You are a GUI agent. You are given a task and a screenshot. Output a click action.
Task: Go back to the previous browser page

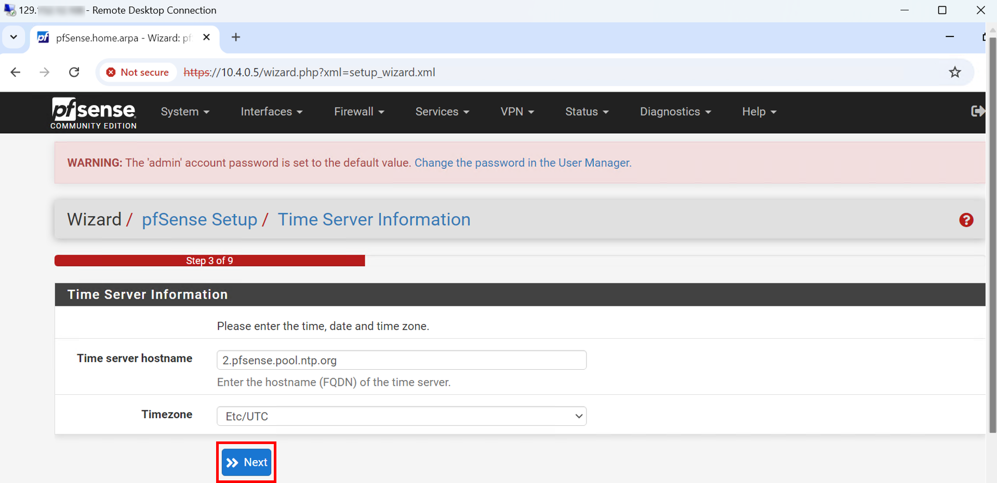pyautogui.click(x=16, y=72)
